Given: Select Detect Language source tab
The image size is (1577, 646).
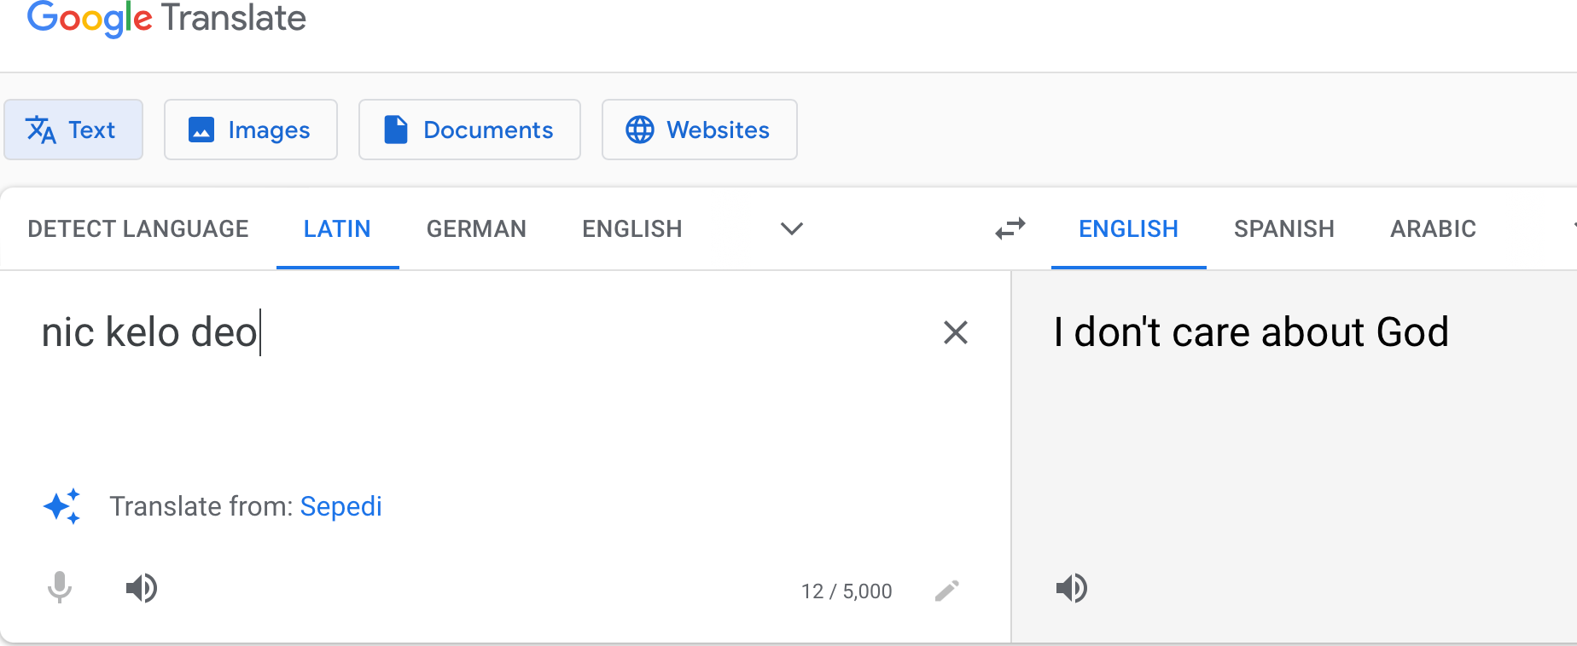Looking at the screenshot, I should point(138,228).
